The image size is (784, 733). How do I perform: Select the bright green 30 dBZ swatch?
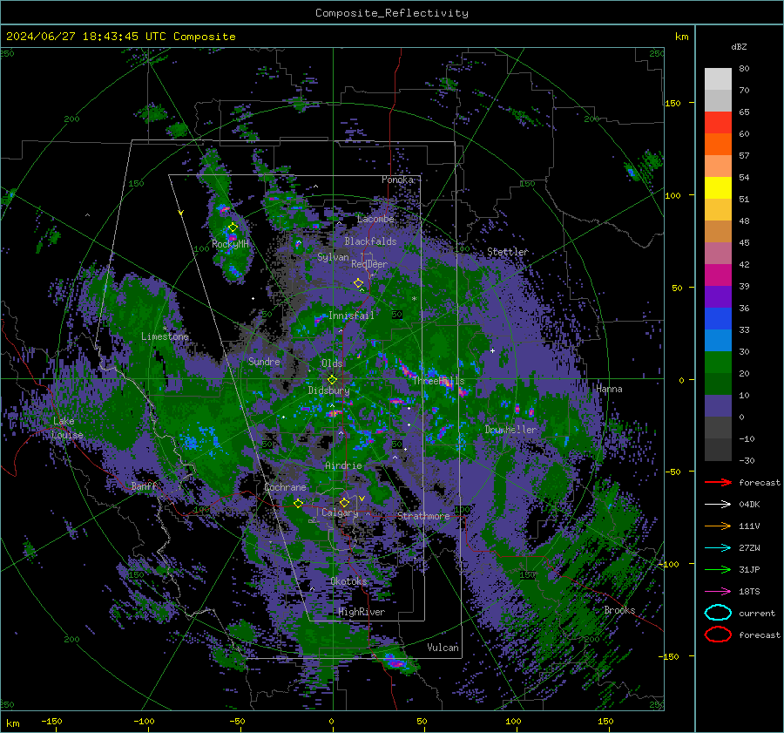pyautogui.click(x=718, y=362)
